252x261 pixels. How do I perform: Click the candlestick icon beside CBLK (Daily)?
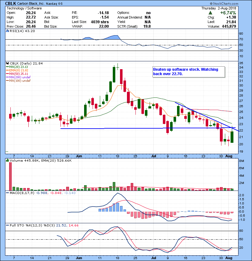(8, 64)
